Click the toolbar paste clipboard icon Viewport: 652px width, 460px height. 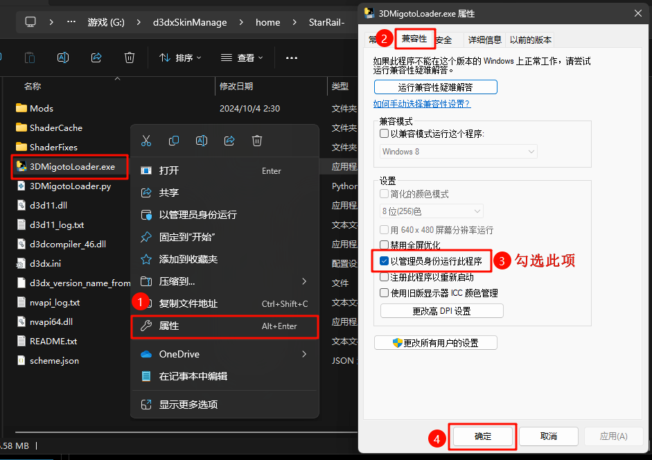(x=30, y=57)
